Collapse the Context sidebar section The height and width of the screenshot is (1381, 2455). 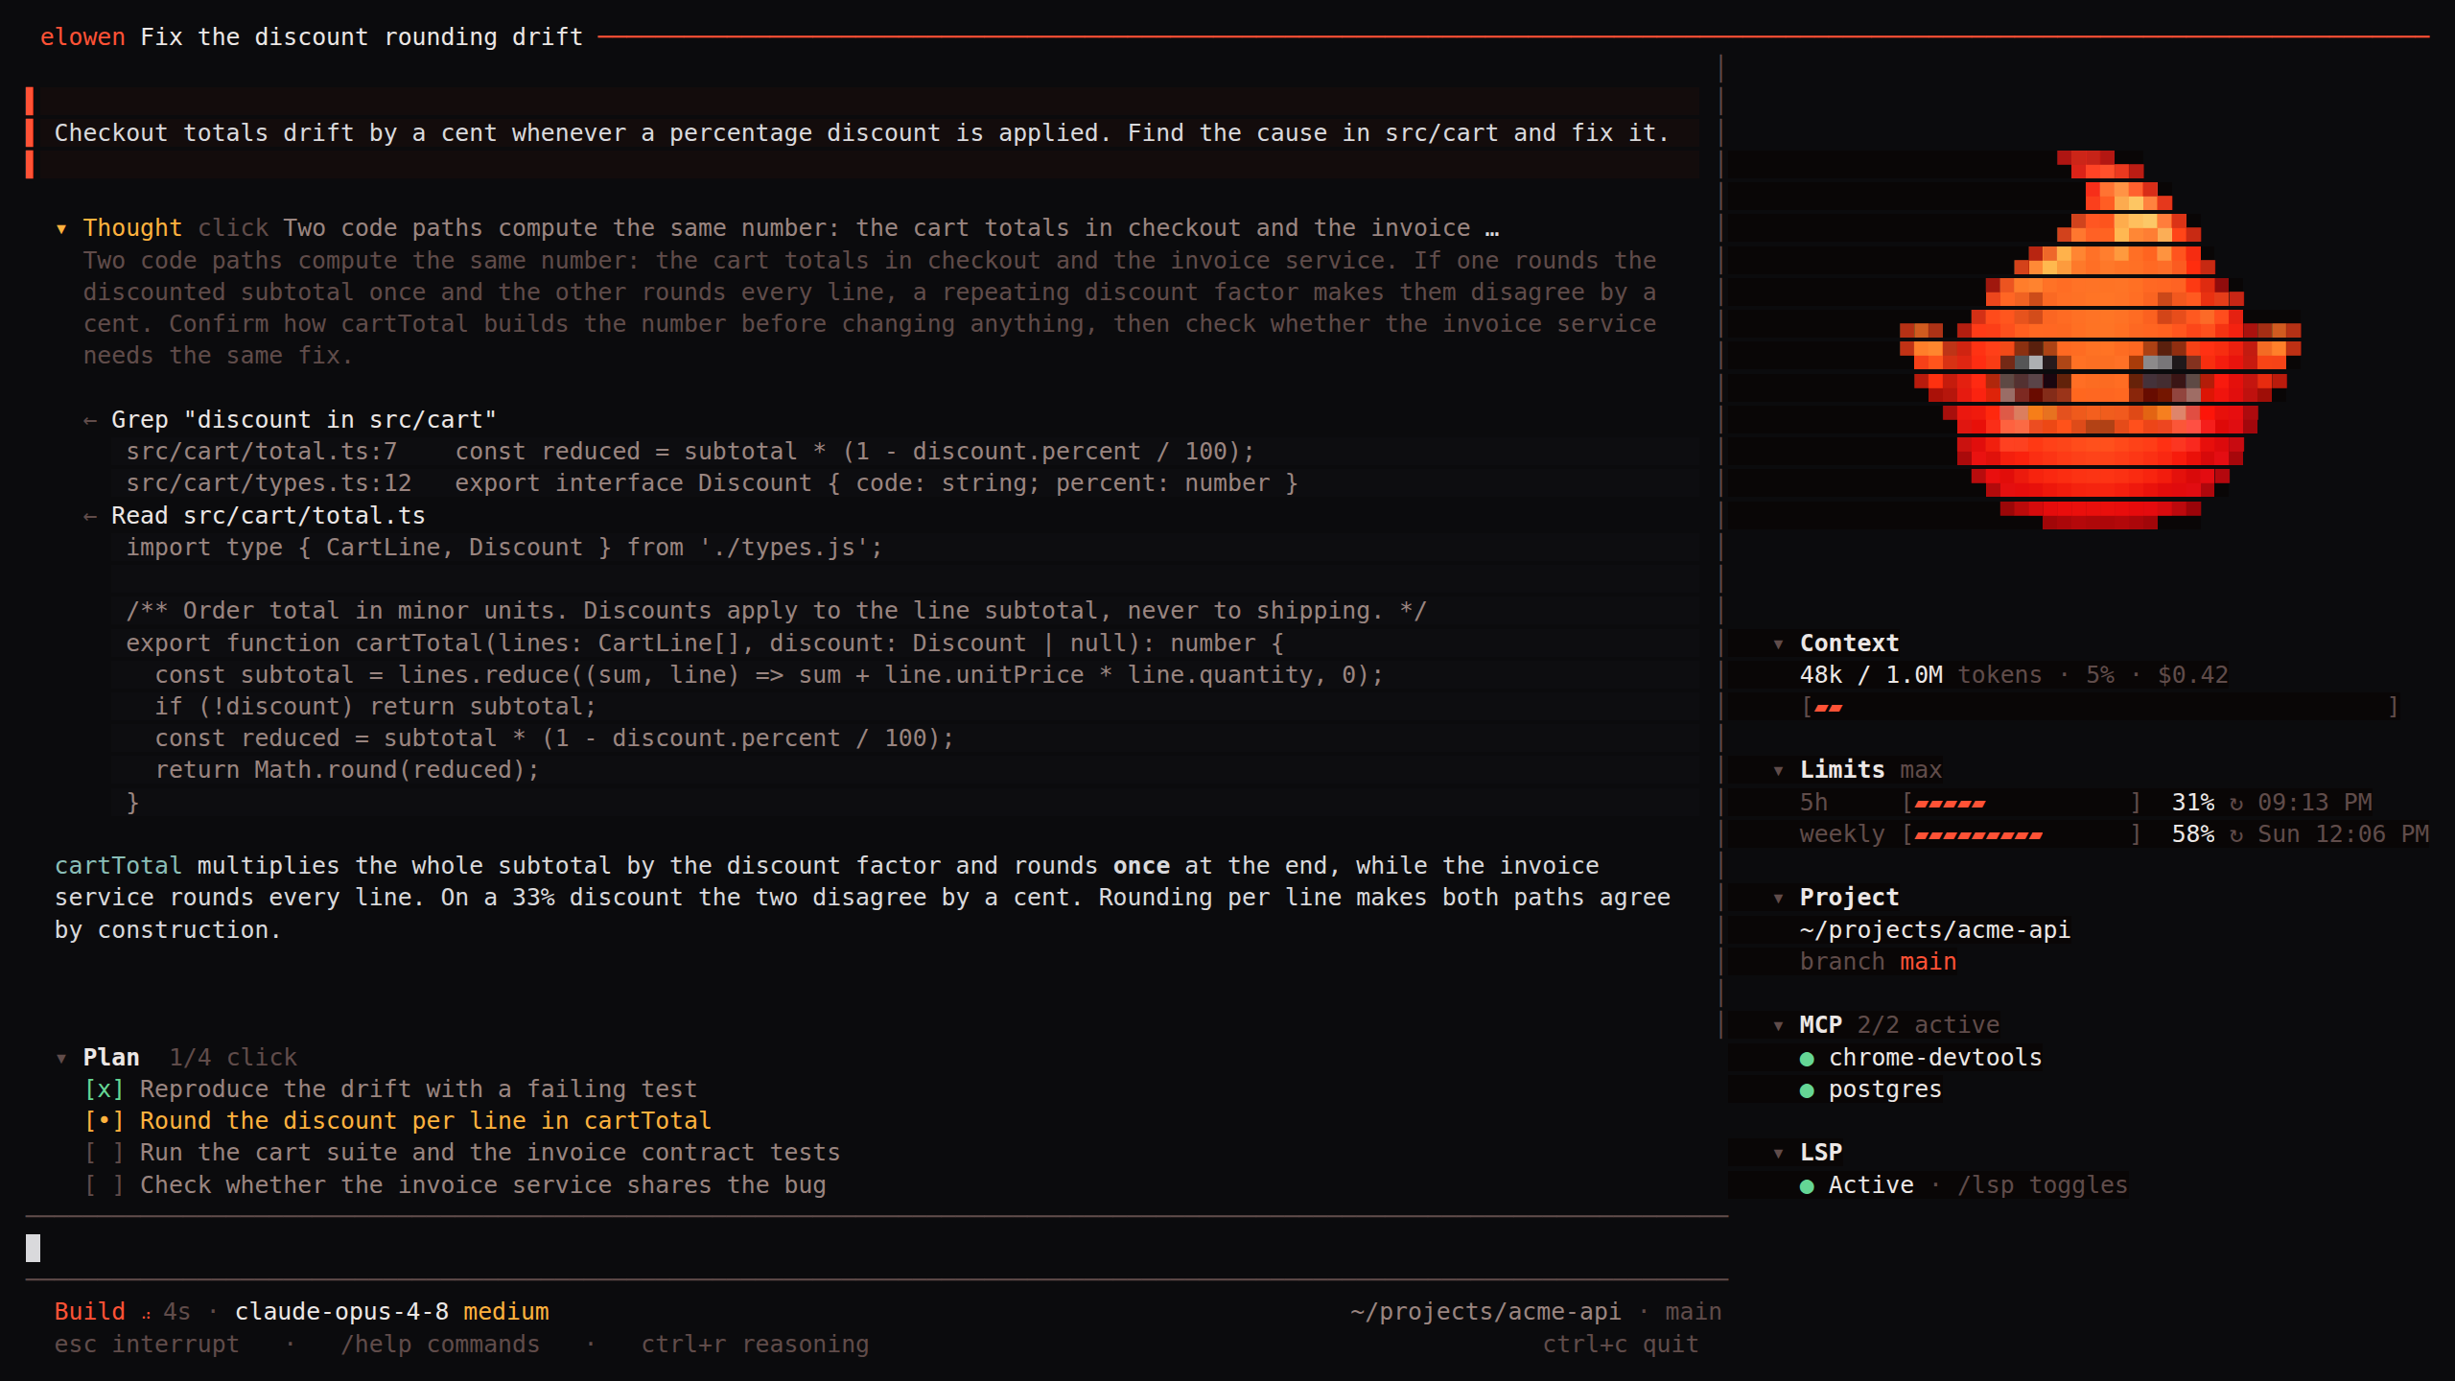[1778, 644]
